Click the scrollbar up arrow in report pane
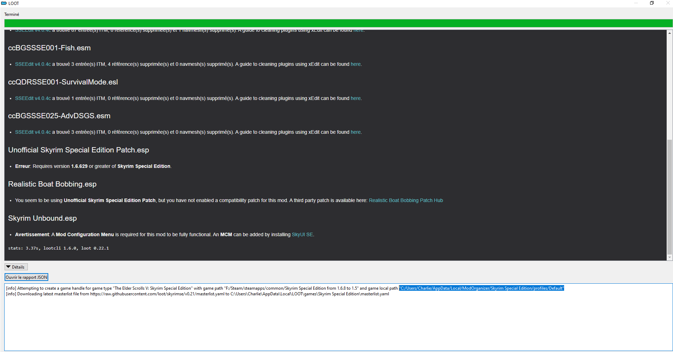Viewport: 673px width, 352px height. [669, 33]
